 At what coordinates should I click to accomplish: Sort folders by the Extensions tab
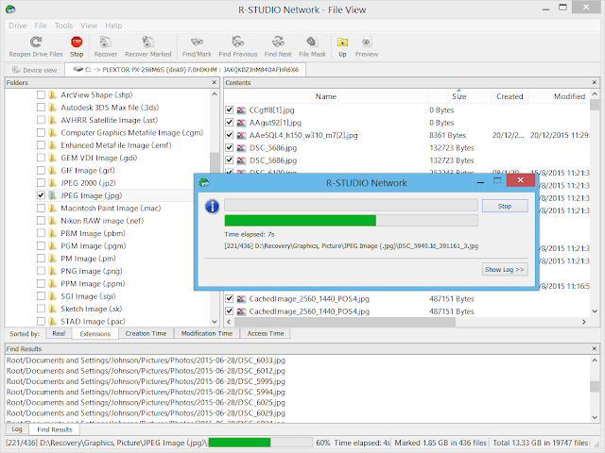[95, 333]
